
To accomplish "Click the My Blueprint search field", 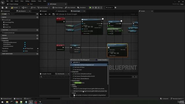I will 22,14.
